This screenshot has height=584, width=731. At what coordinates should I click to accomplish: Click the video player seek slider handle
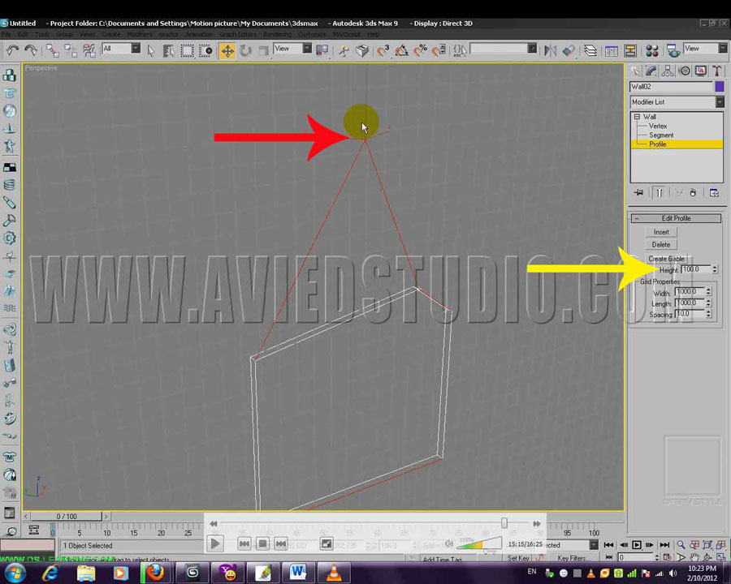[504, 523]
